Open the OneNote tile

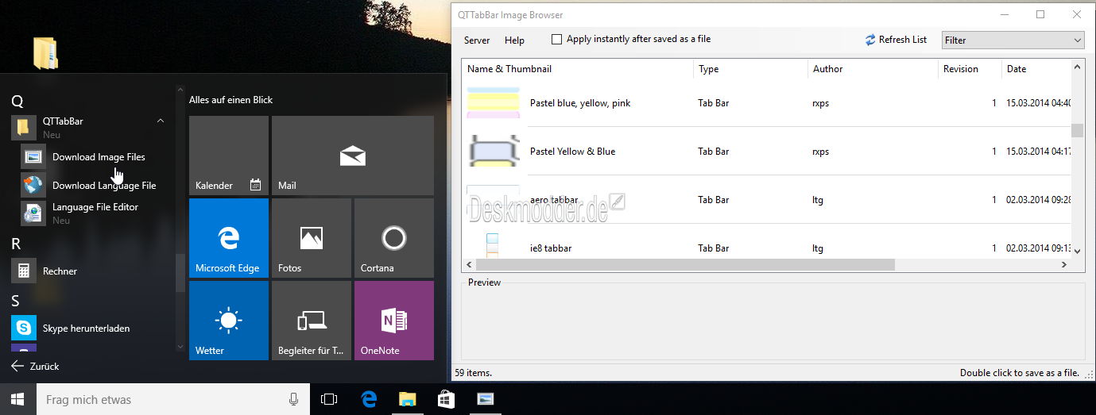[x=394, y=321]
